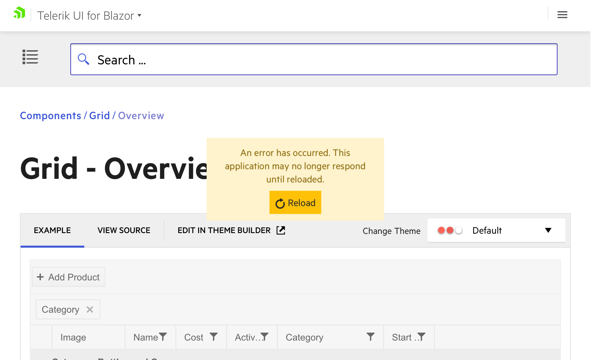Viewport: 591px width, 360px height.
Task: Remove the Category grouping chip
Action: tap(90, 310)
